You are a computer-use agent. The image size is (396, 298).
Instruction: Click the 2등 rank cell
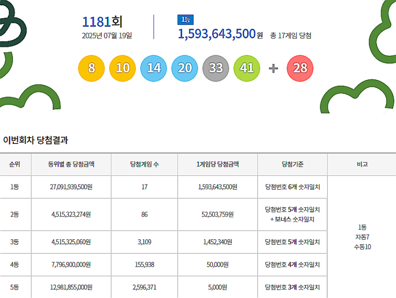click(x=14, y=214)
